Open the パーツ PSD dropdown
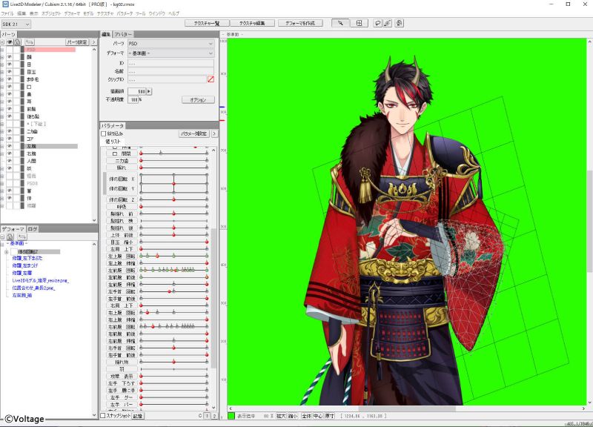The image size is (593, 427). [171, 44]
